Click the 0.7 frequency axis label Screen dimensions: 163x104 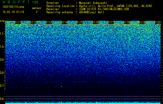point(2,86)
